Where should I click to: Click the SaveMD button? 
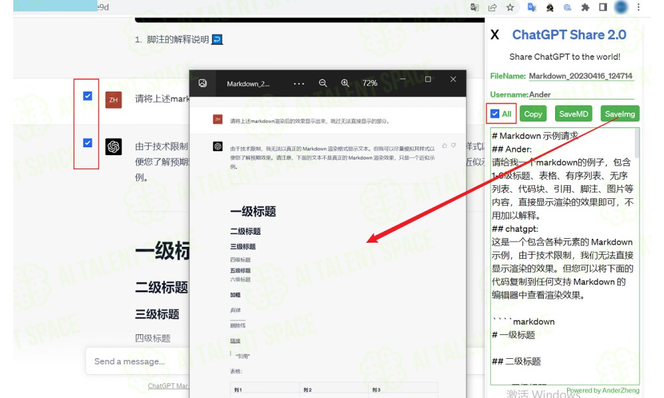click(574, 114)
